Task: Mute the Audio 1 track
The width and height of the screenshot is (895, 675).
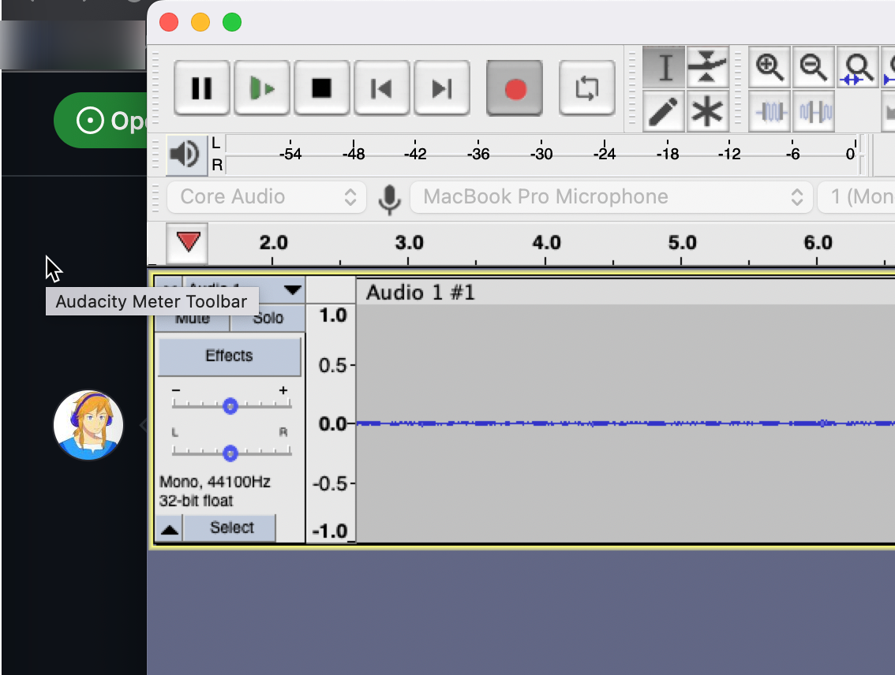Action: click(x=193, y=318)
